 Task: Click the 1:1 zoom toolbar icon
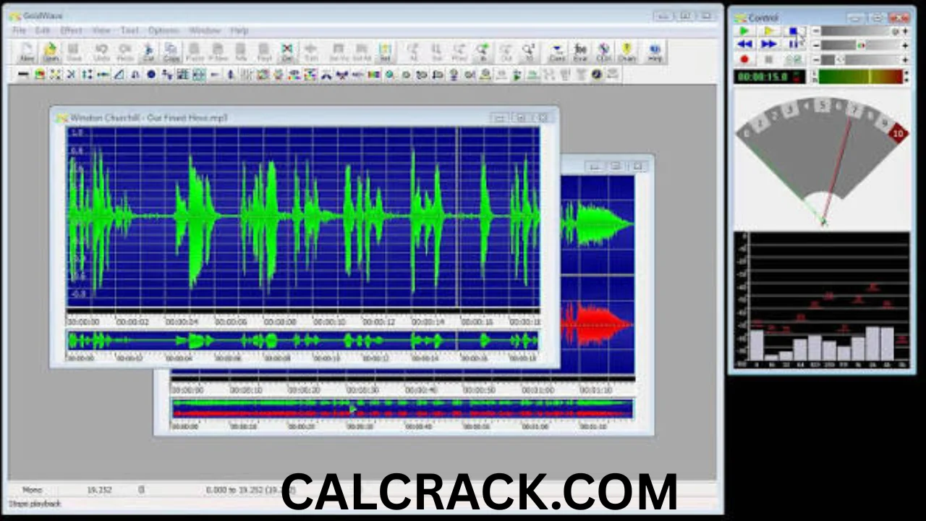pos(529,52)
